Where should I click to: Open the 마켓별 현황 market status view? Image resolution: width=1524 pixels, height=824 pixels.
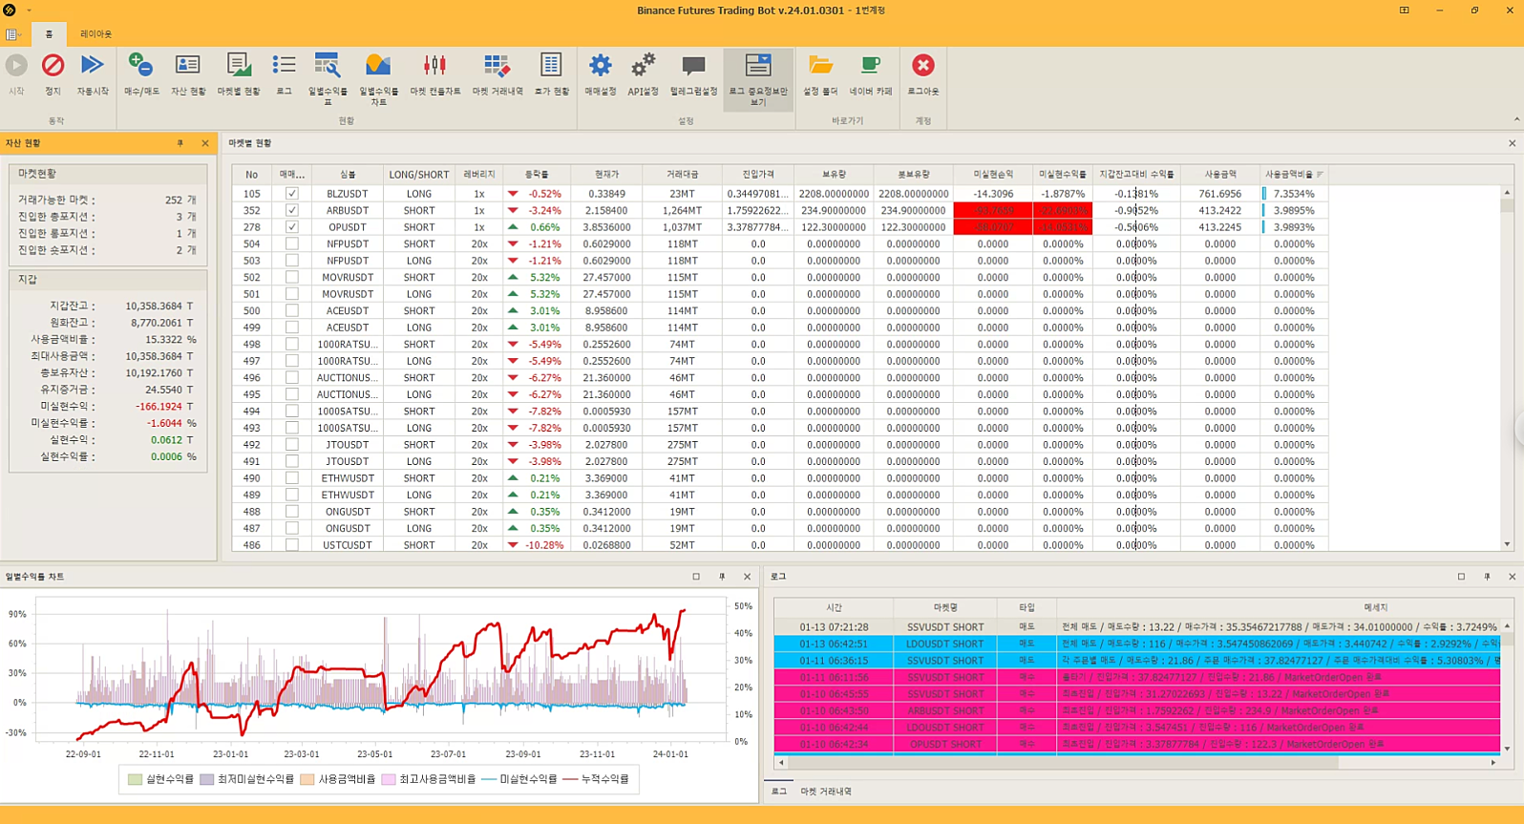(239, 65)
